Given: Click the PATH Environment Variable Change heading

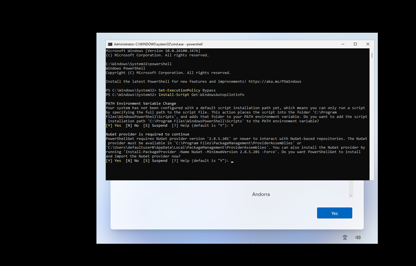Looking at the screenshot, I should click(x=141, y=104).
